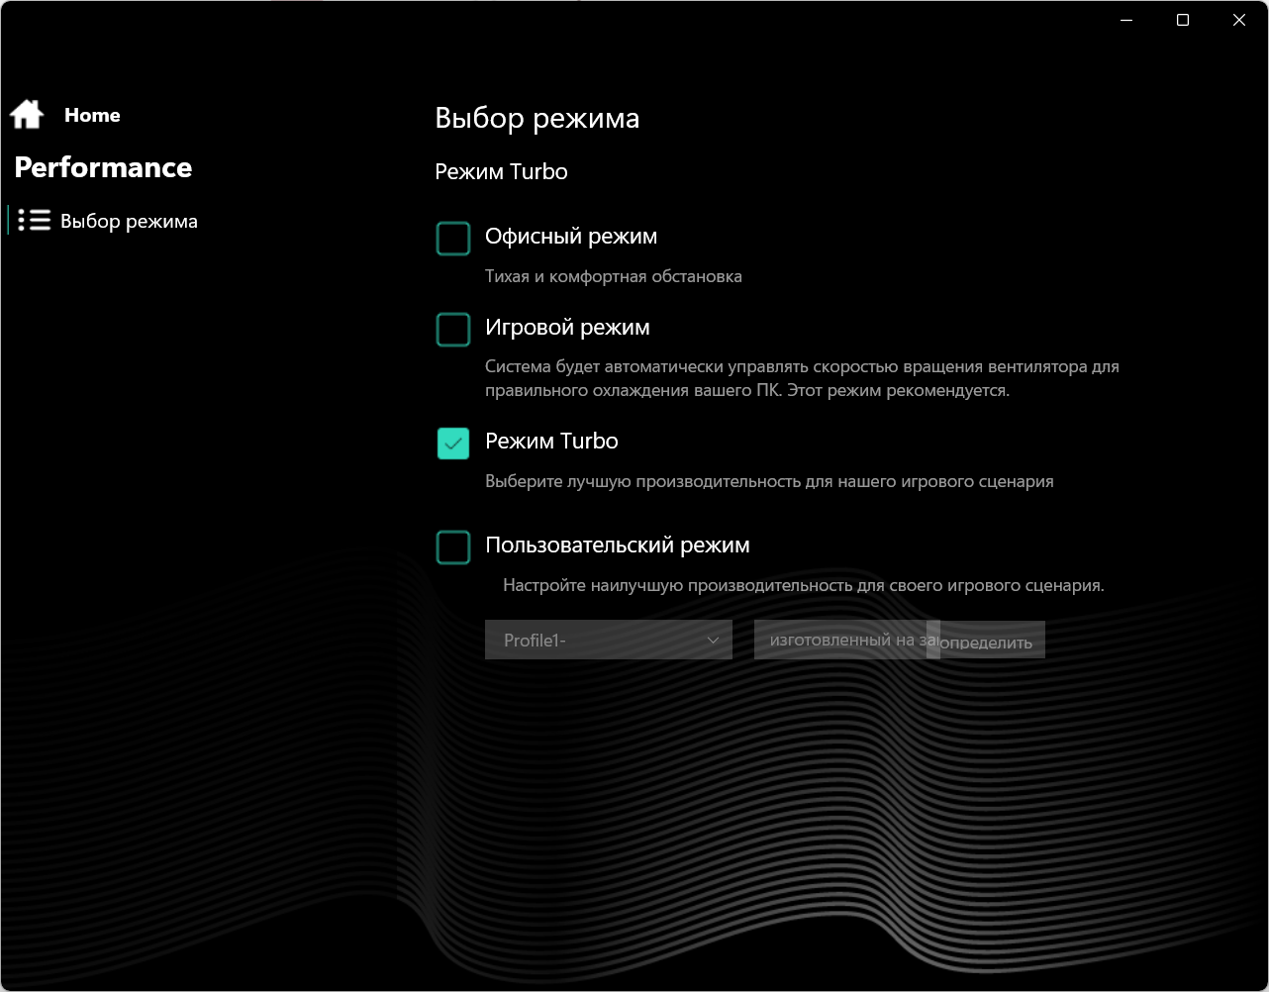Click Пользовательский режим label text
The width and height of the screenshot is (1269, 992).
coord(618,546)
